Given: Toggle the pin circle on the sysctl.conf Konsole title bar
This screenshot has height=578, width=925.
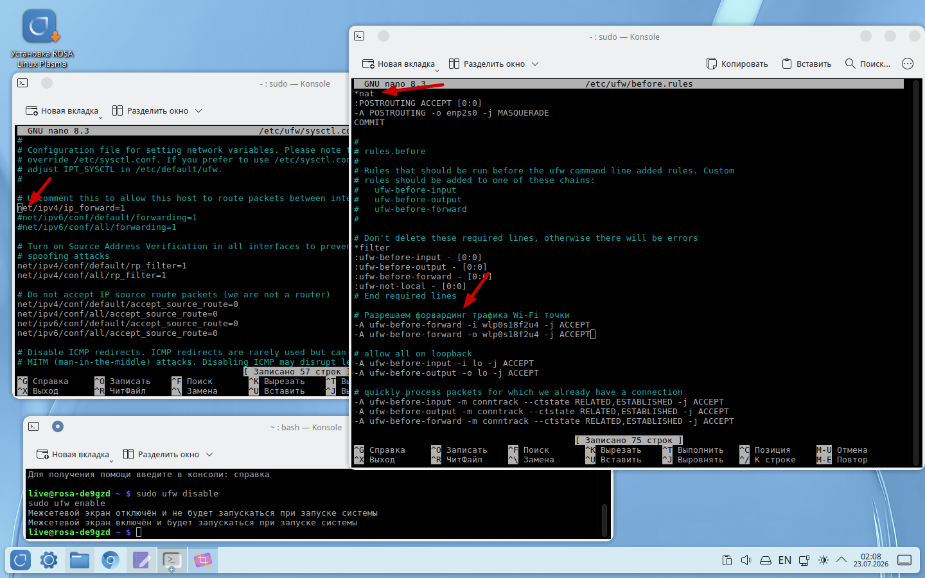Looking at the screenshot, I should click(x=47, y=83).
